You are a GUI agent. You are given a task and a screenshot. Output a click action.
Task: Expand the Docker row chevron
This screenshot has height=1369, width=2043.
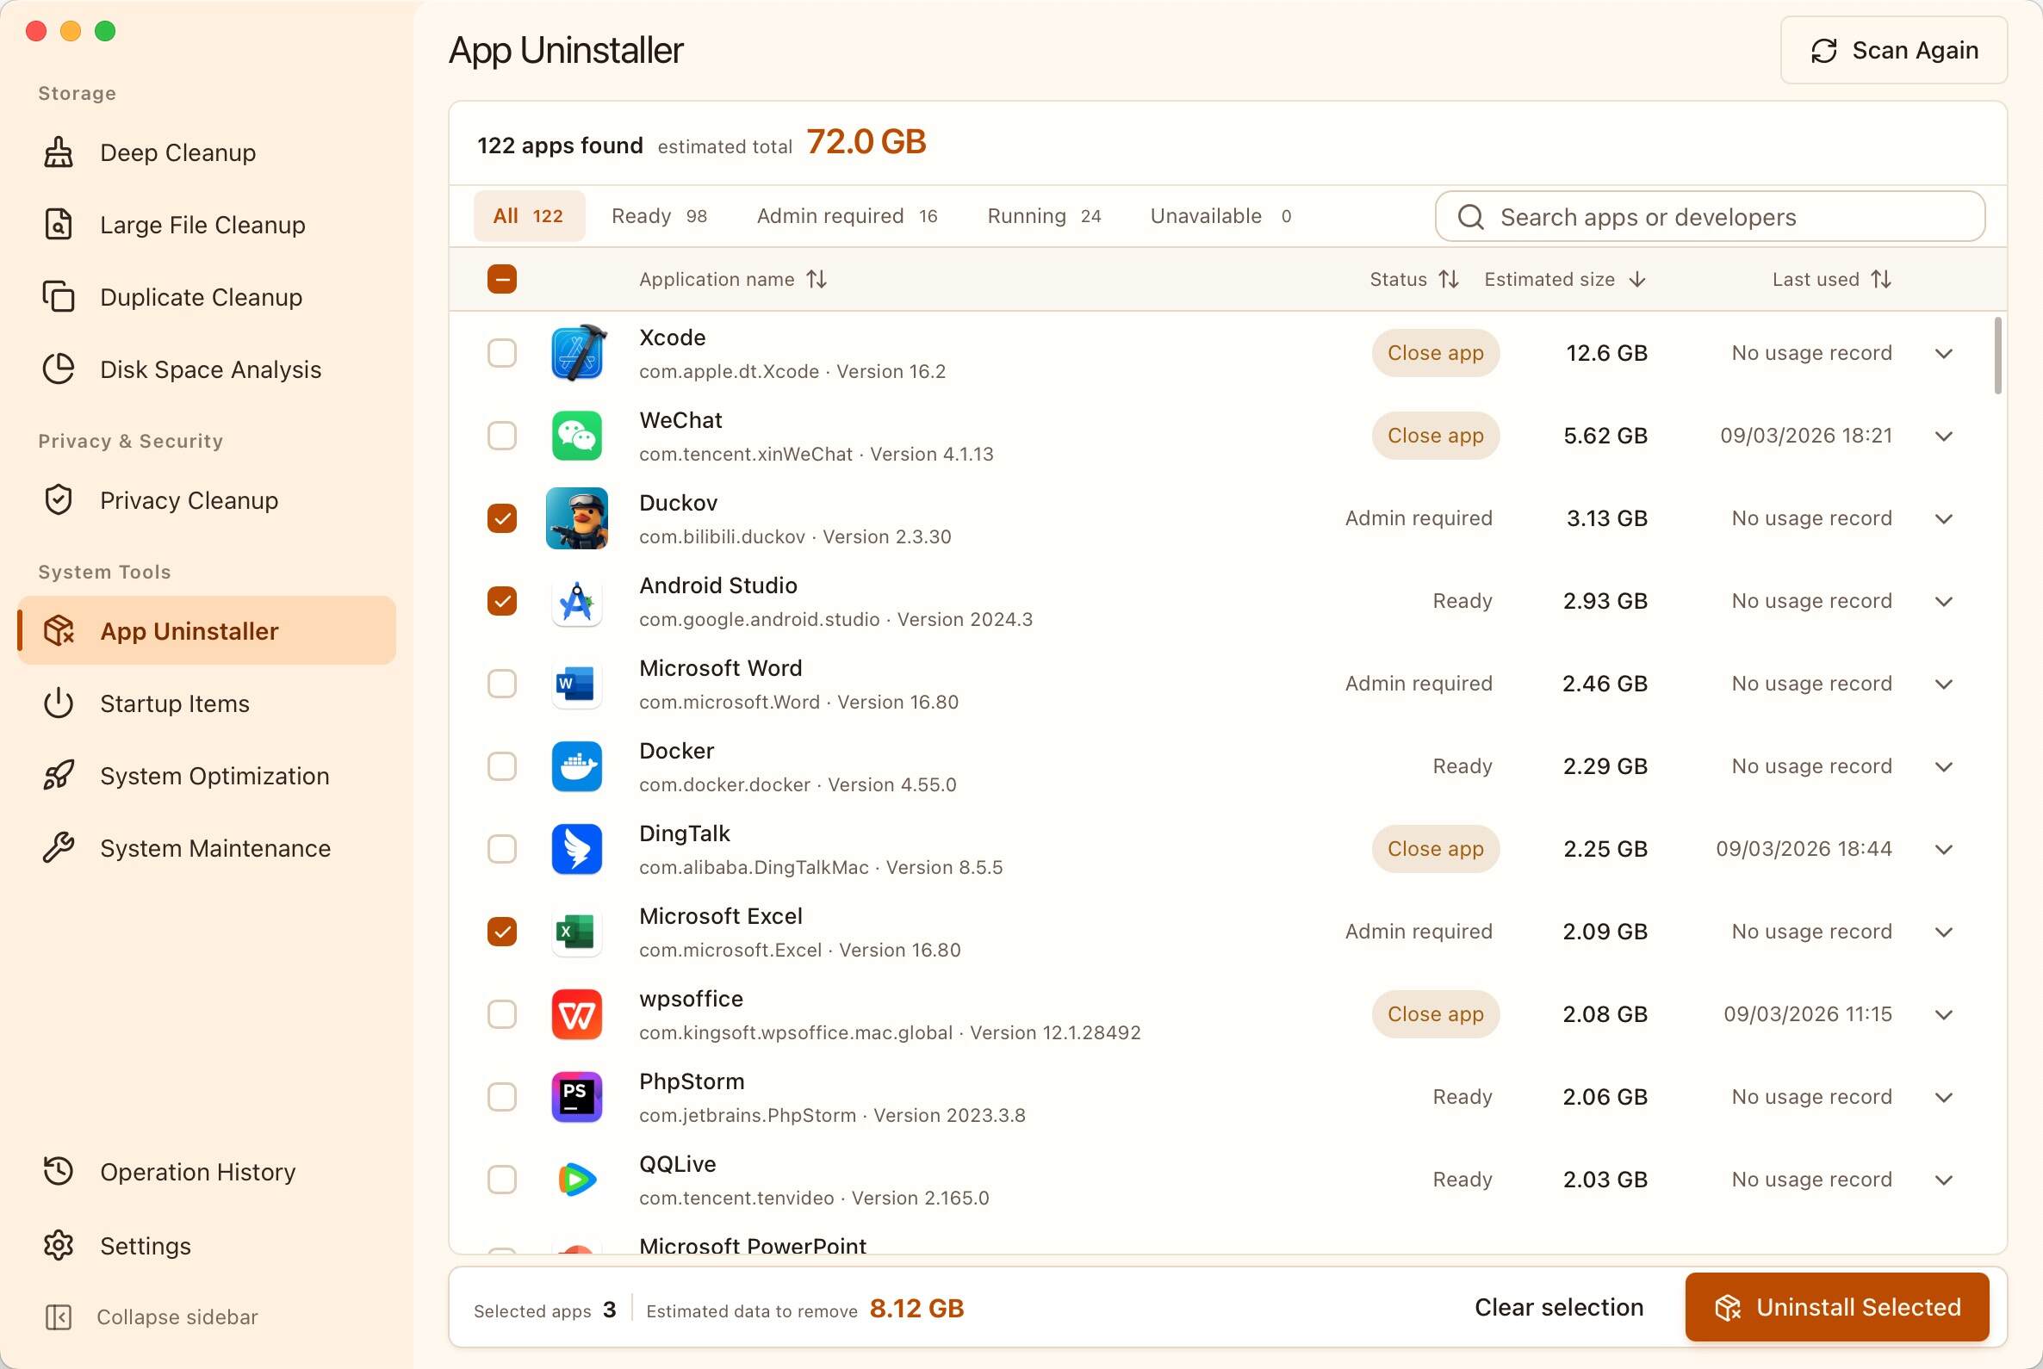coord(1943,767)
